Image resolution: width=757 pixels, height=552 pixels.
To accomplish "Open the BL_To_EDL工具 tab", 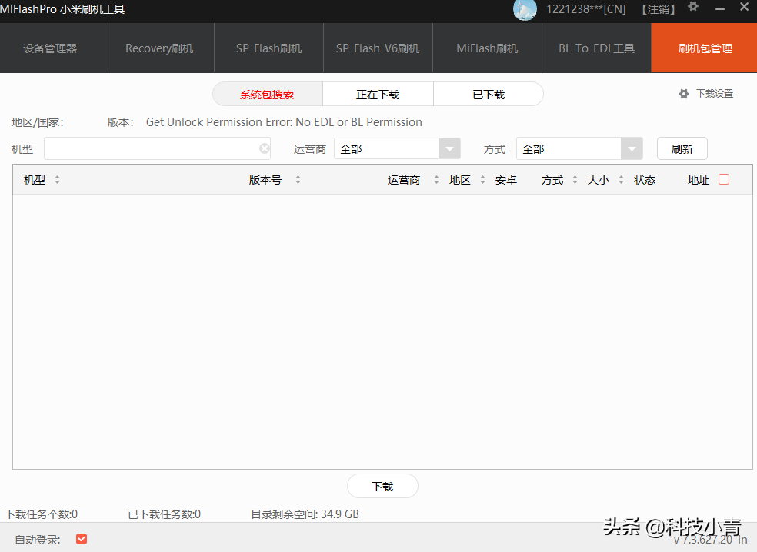I will tap(595, 47).
